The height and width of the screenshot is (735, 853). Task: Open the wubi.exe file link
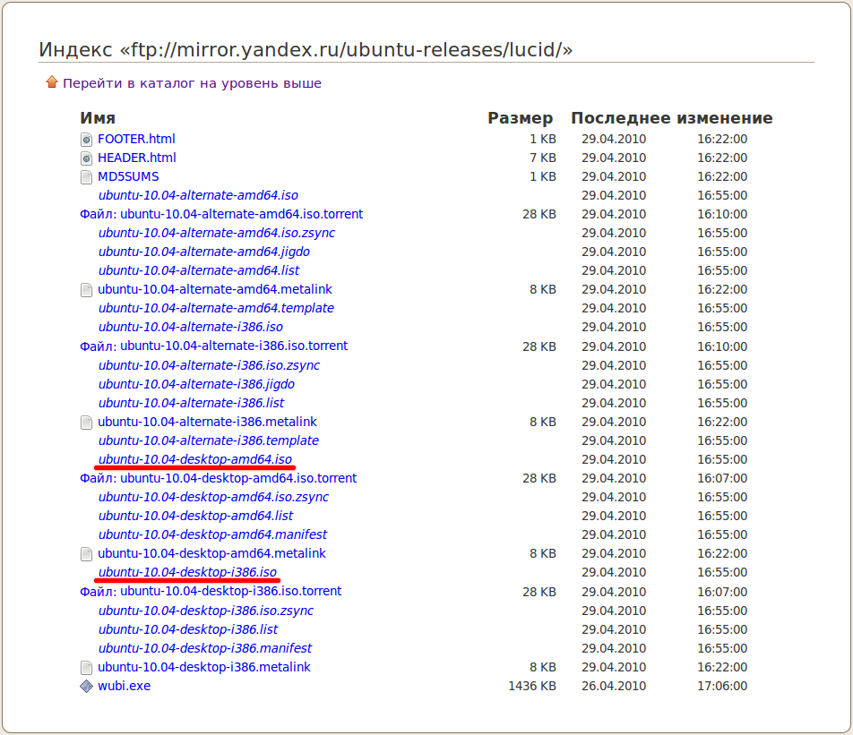point(124,686)
